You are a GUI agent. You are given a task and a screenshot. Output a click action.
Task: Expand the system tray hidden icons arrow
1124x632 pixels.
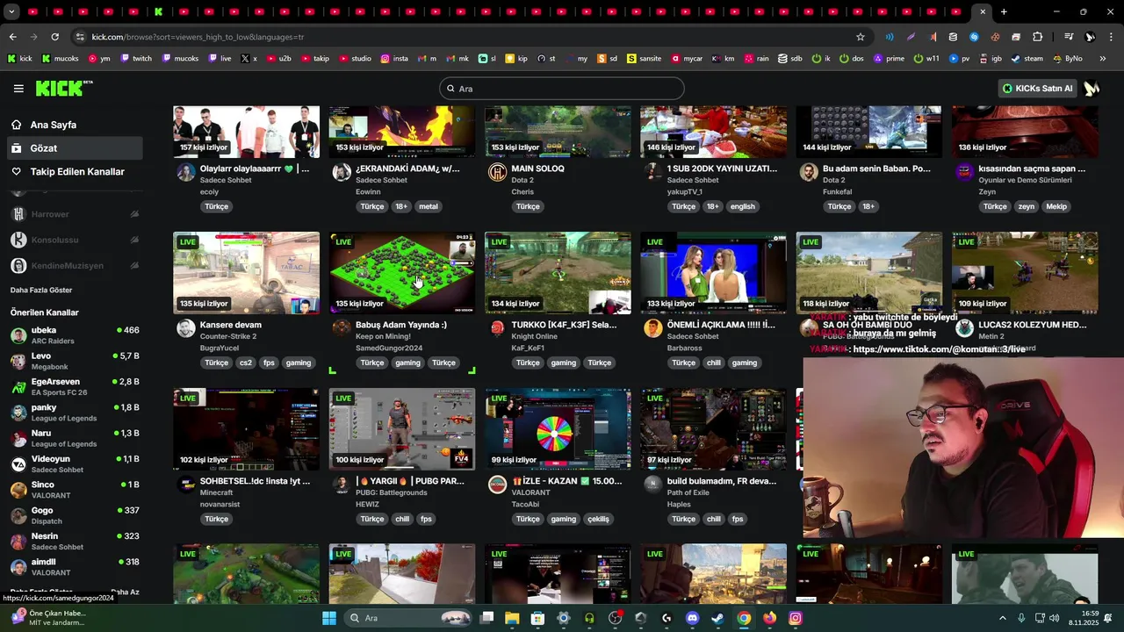1003,618
